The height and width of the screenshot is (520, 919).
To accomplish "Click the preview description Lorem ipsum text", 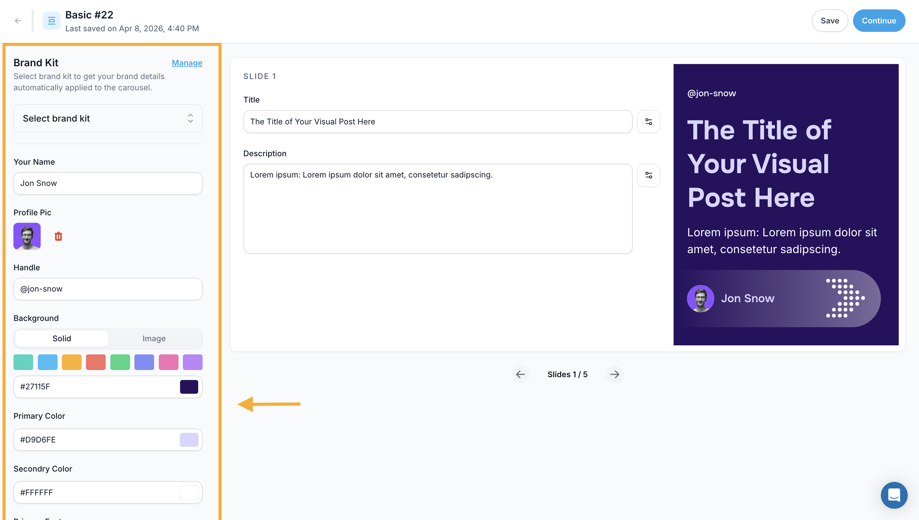I will pyautogui.click(x=782, y=241).
